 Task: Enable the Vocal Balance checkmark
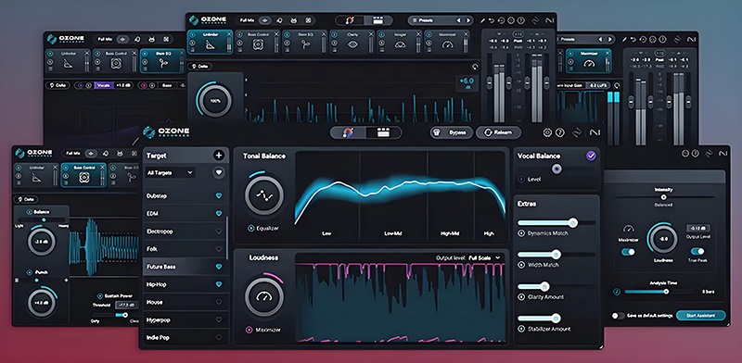pos(591,156)
